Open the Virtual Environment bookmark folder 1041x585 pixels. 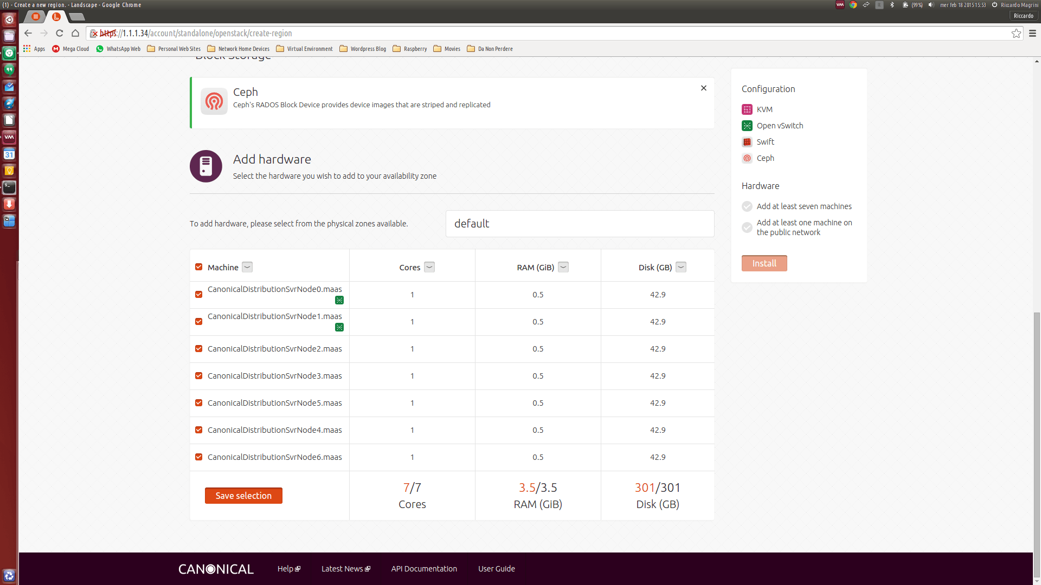[304, 49]
